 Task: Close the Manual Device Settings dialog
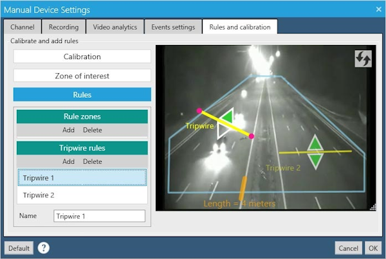379,10
